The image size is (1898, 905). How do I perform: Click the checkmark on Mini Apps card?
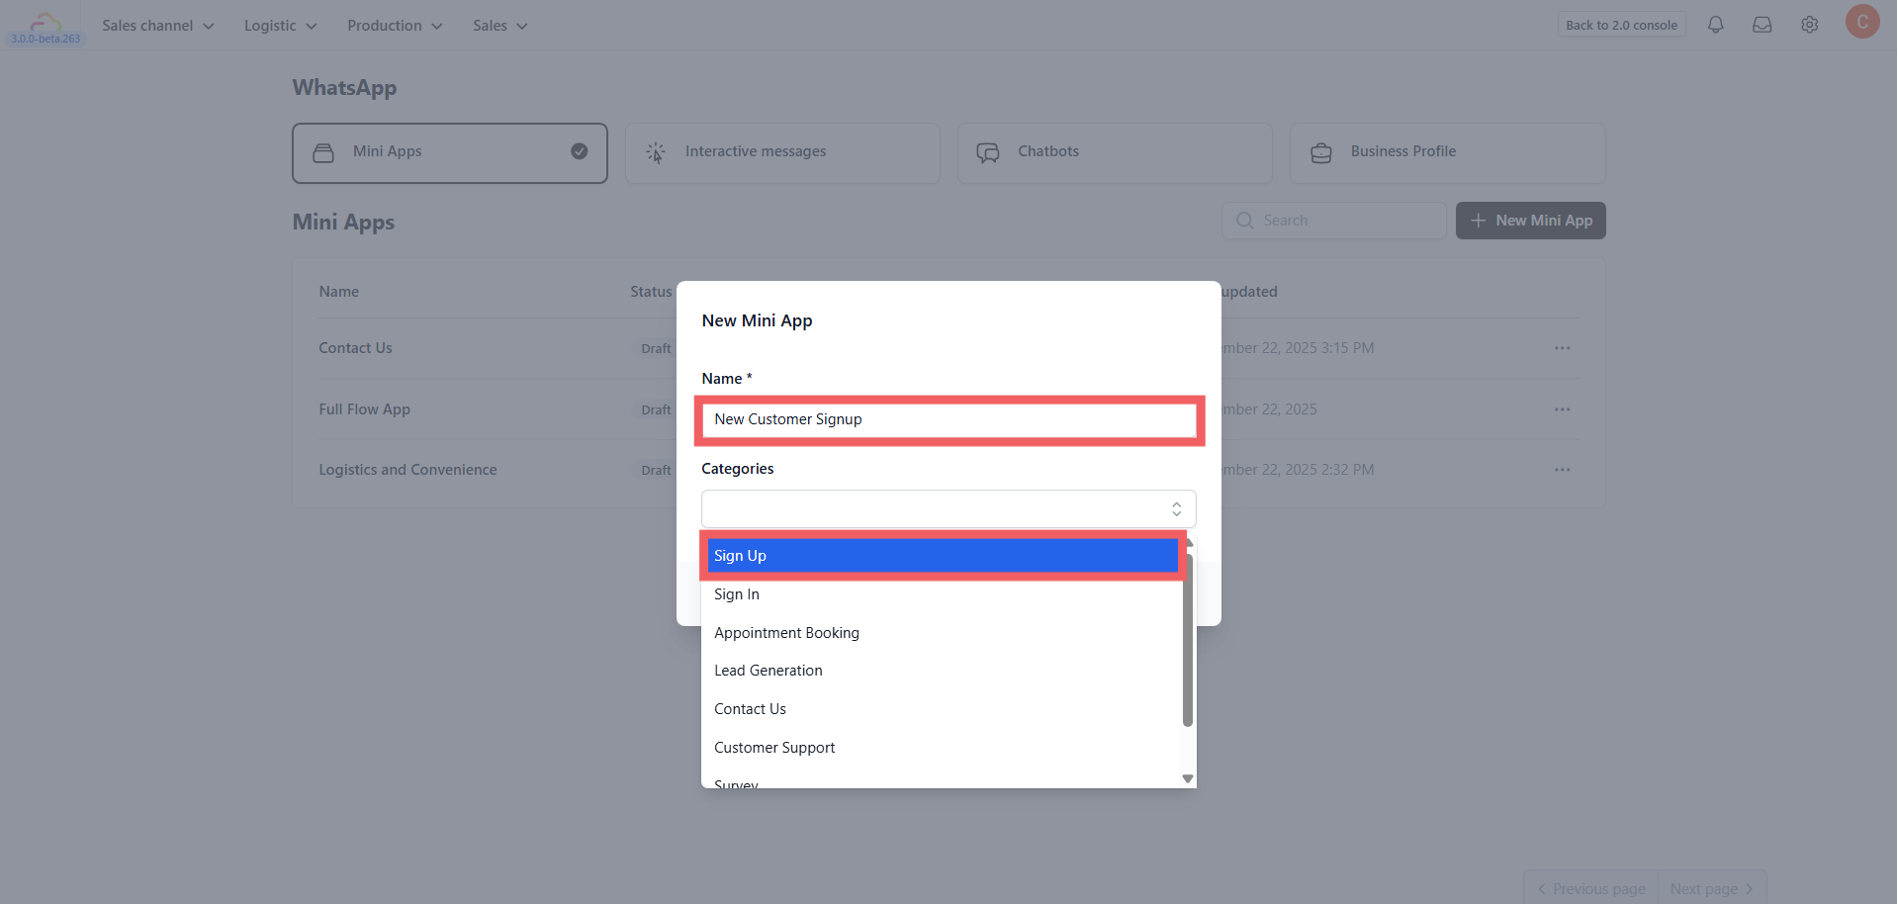click(x=580, y=151)
